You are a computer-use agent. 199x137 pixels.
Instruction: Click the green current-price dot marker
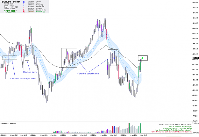point(143,58)
